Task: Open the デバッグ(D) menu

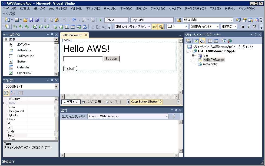Action: [x=93, y=9]
